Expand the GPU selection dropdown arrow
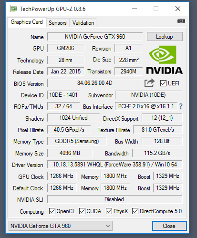197x238 pixels. click(x=108, y=226)
